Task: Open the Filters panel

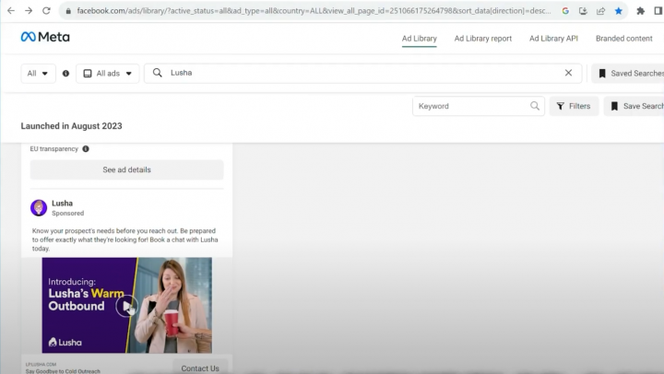Action: pyautogui.click(x=574, y=106)
